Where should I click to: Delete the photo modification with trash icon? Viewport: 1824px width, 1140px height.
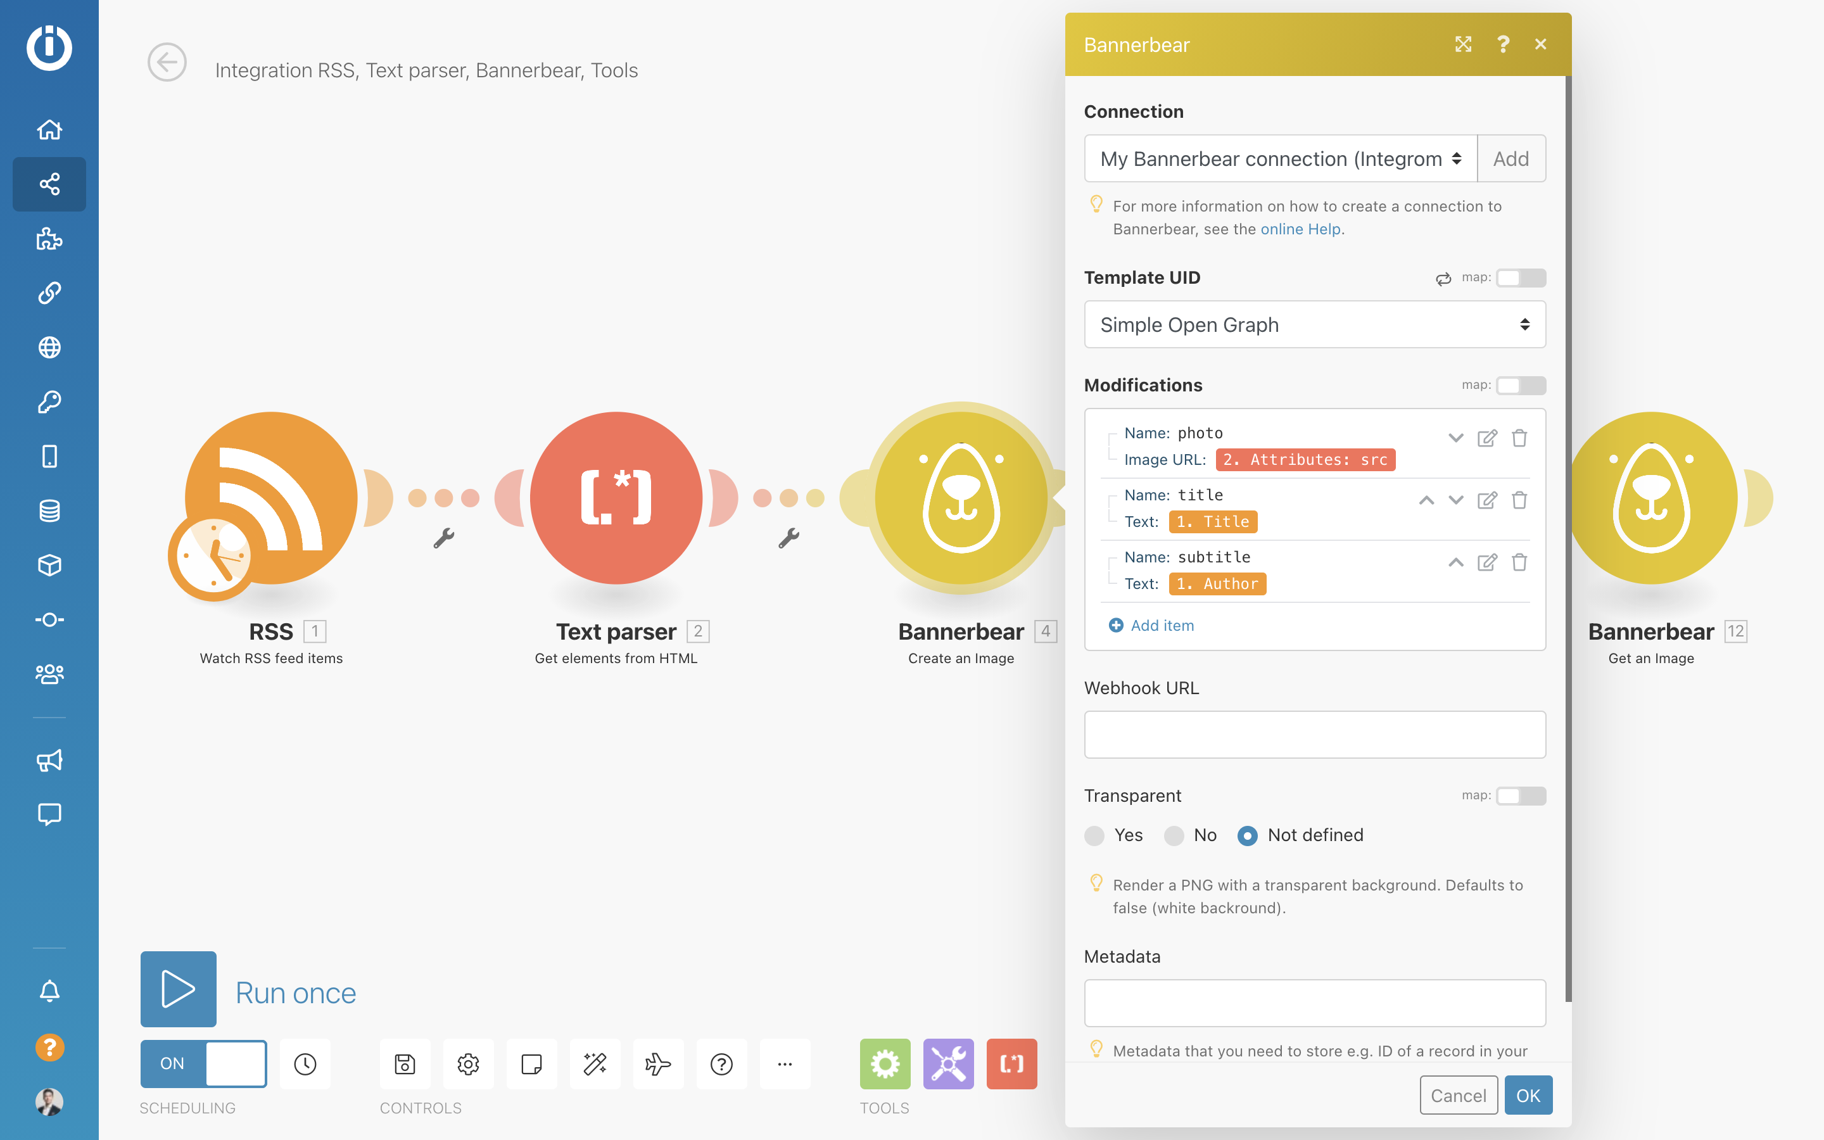1519,438
